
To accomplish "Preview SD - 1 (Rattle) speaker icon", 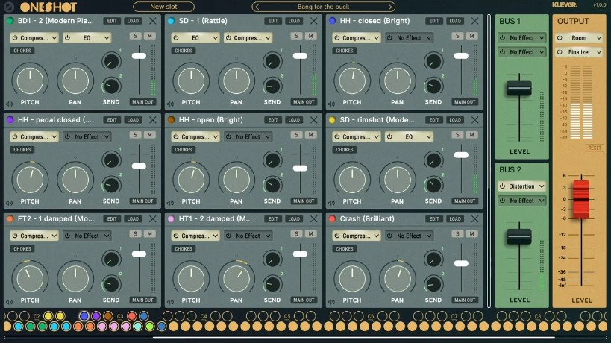I will [170, 104].
